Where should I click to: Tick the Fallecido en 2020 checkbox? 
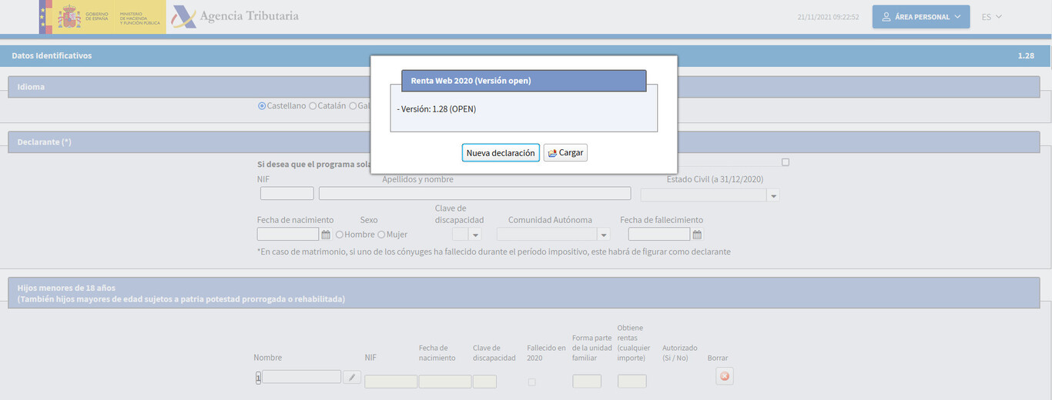(x=531, y=382)
